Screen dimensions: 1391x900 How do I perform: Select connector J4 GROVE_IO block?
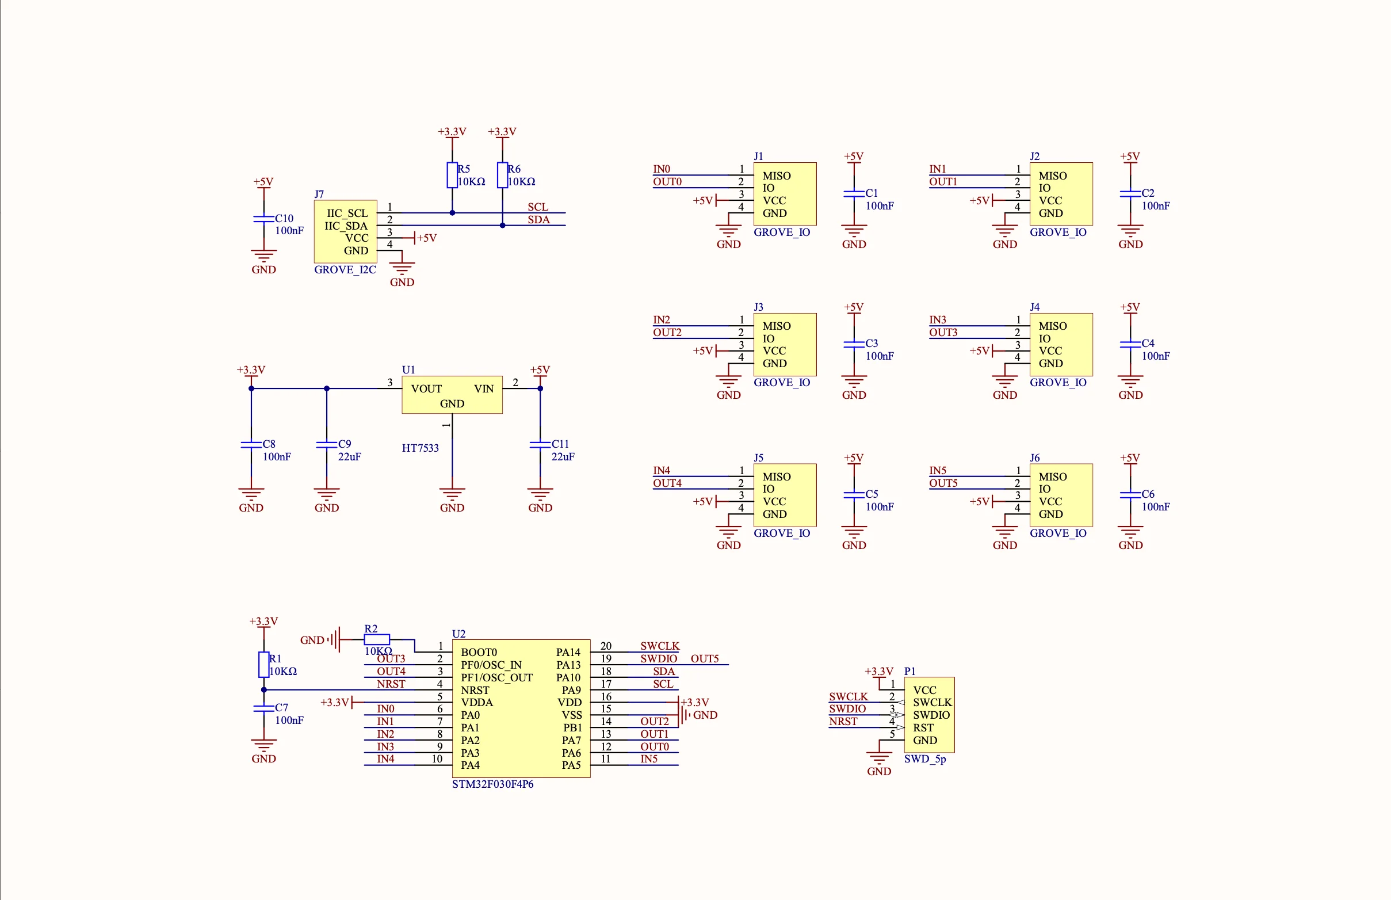click(1061, 344)
